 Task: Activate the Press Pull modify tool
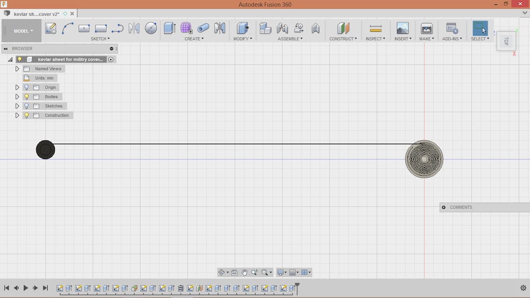pyautogui.click(x=242, y=28)
